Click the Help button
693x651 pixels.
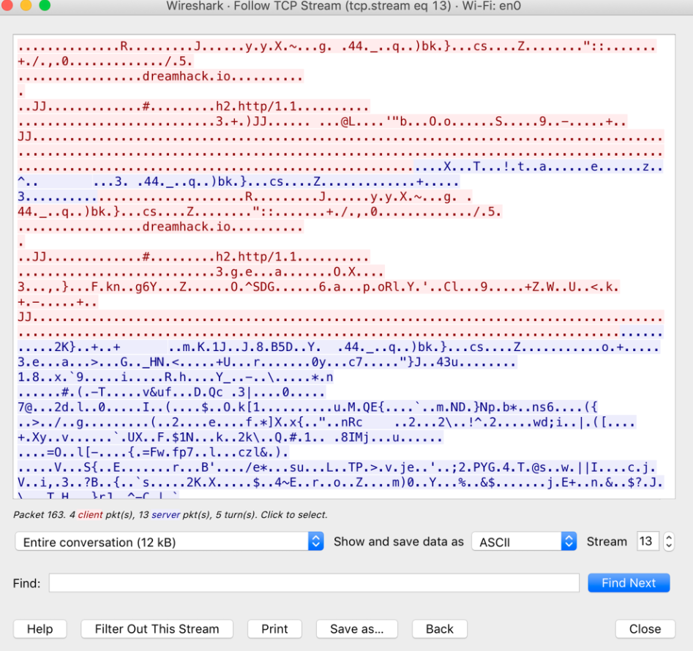point(40,629)
